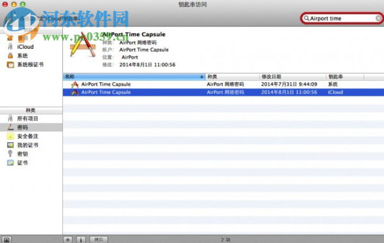The width and height of the screenshot is (384, 243).
Task: Click the 密码 pencil icon
Action: (10, 127)
